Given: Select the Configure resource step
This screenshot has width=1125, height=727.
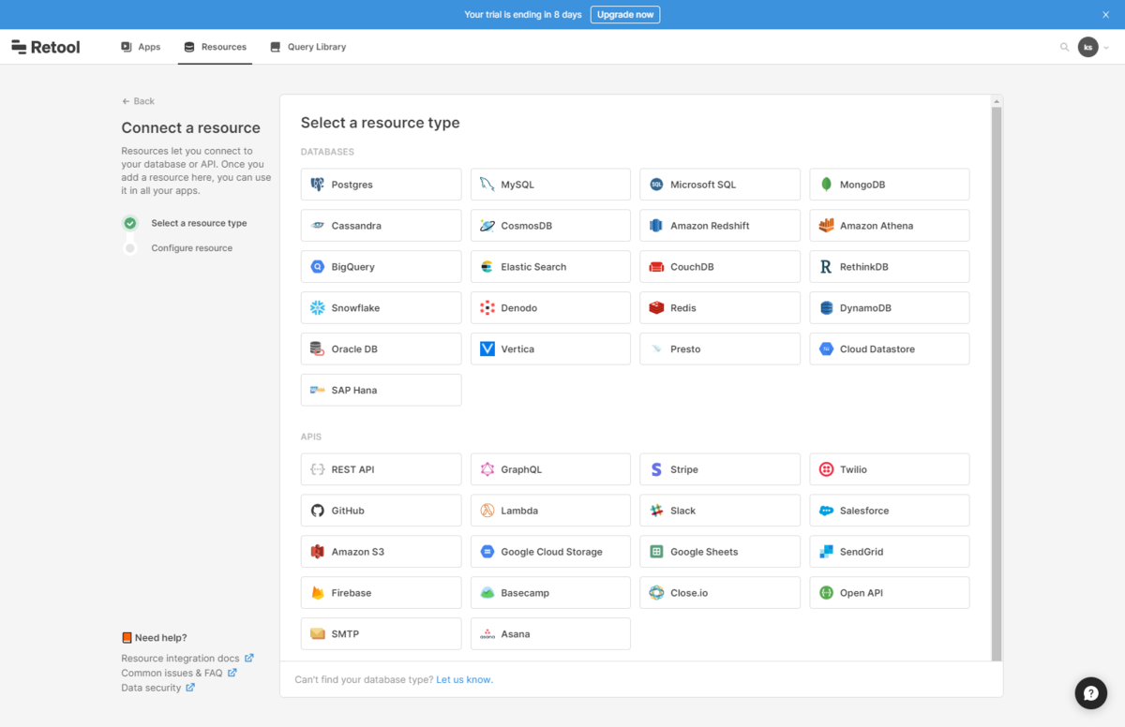Looking at the screenshot, I should pyautogui.click(x=178, y=248).
